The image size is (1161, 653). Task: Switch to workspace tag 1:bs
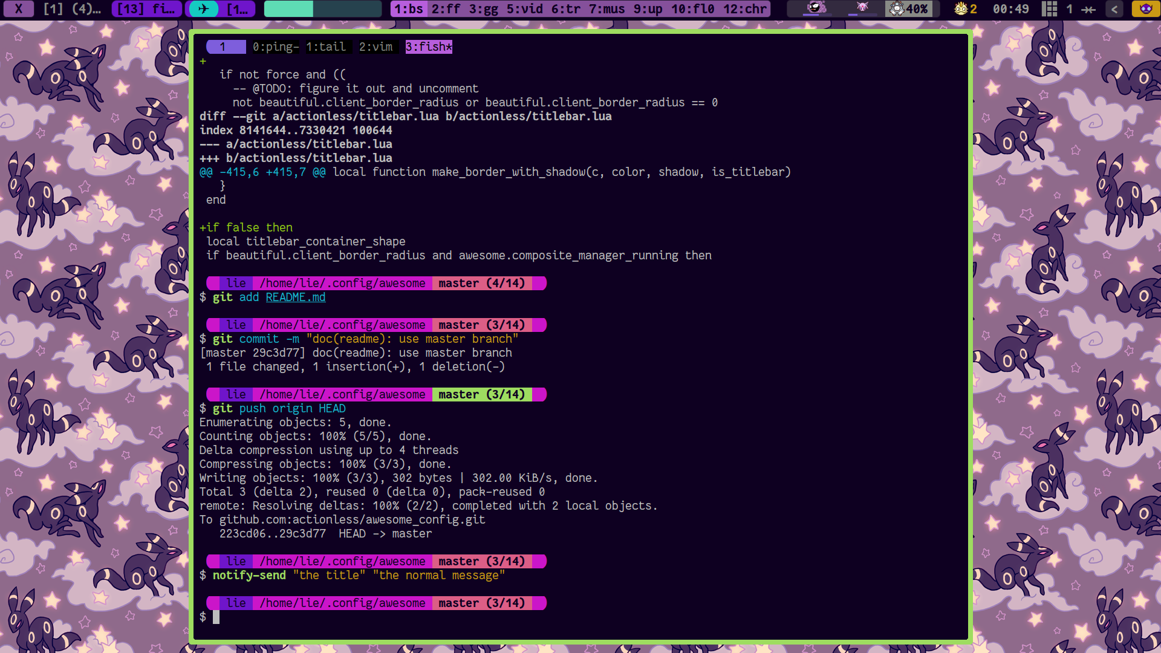409,8
